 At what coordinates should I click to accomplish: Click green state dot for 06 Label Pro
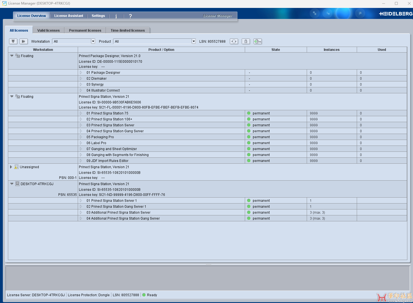249,143
